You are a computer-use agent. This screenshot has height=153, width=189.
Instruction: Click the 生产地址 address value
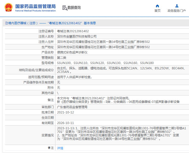[103, 47]
